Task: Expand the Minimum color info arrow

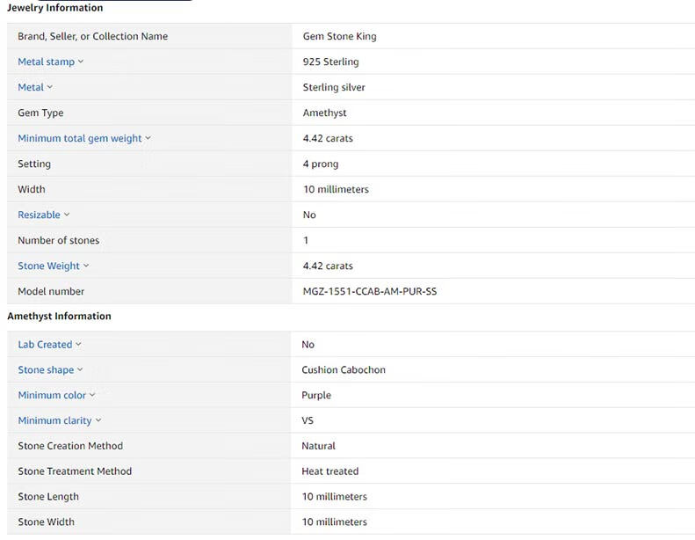Action: pyautogui.click(x=92, y=396)
